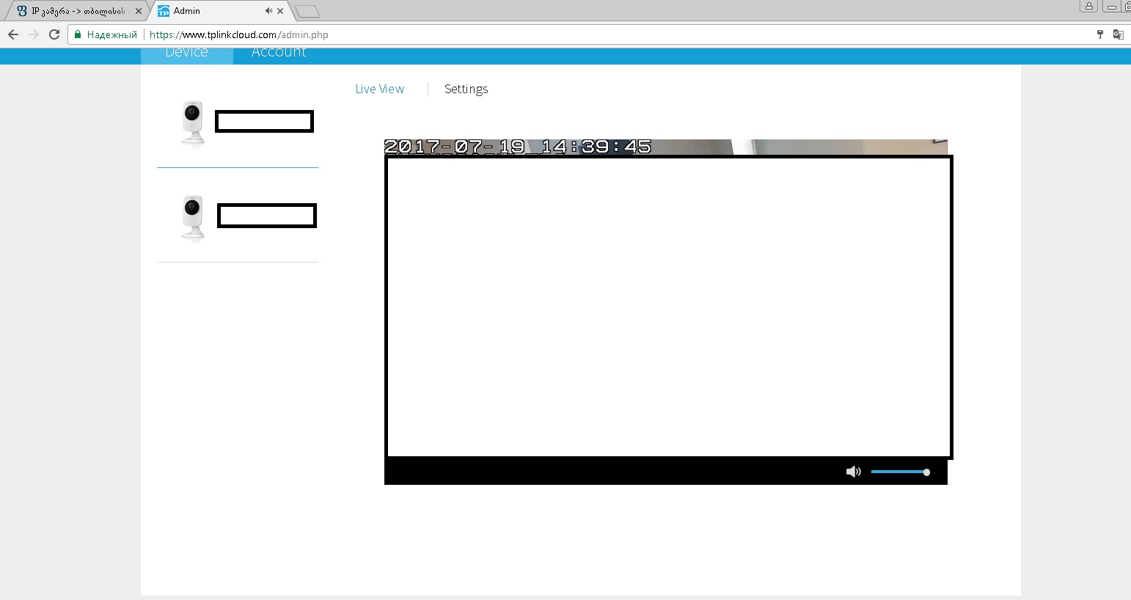Open the Live View link
This screenshot has height=600, width=1131.
380,89
